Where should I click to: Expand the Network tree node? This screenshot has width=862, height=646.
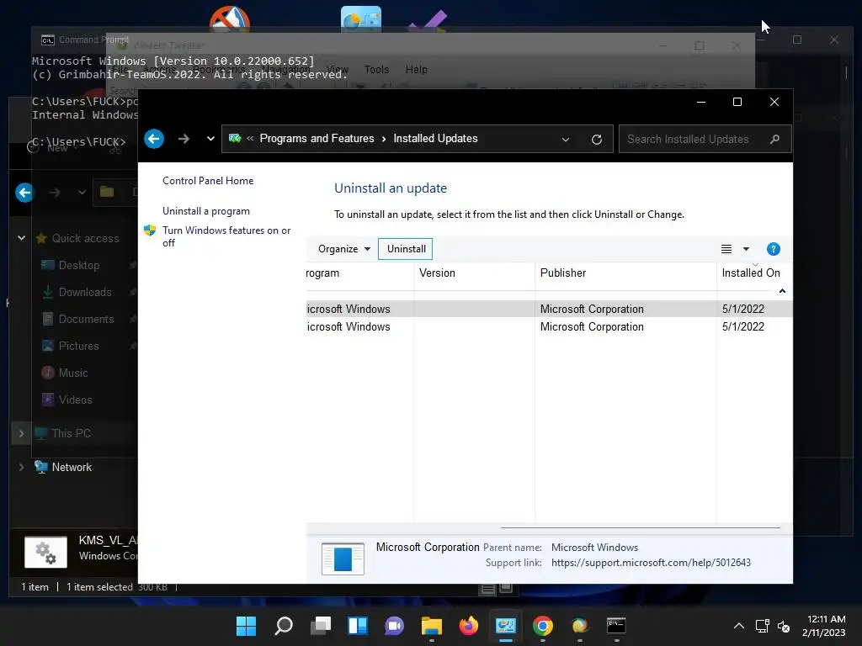click(21, 467)
